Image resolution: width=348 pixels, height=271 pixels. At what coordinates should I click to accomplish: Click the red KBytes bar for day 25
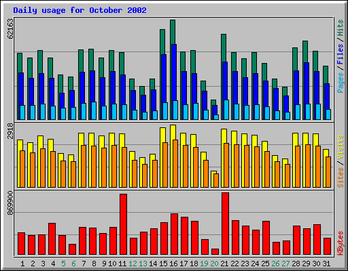(x=266, y=238)
